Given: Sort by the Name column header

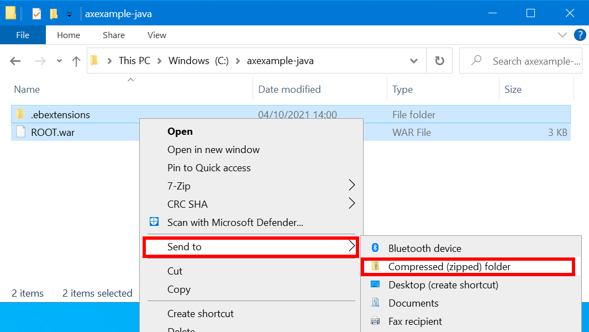Looking at the screenshot, I should 27,89.
